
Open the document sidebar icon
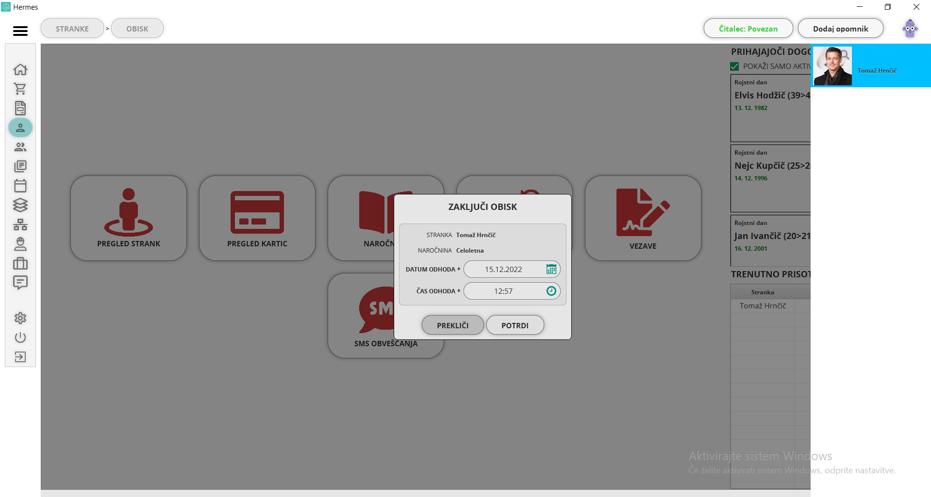(20, 108)
